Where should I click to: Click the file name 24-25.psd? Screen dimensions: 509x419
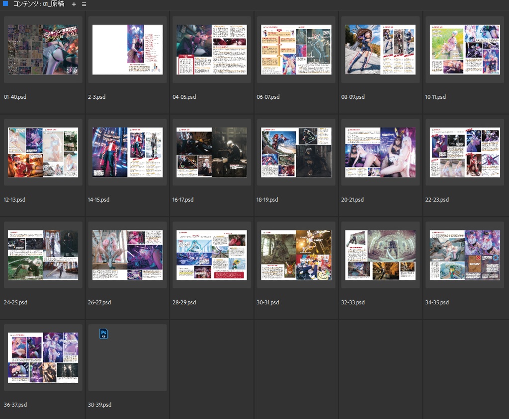click(15, 302)
